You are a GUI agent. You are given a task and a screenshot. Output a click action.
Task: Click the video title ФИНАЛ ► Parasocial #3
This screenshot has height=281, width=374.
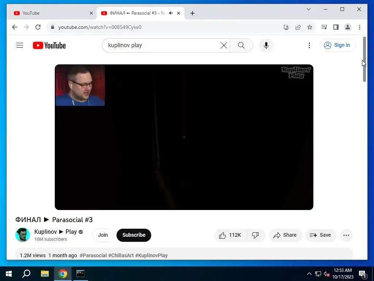click(x=54, y=220)
